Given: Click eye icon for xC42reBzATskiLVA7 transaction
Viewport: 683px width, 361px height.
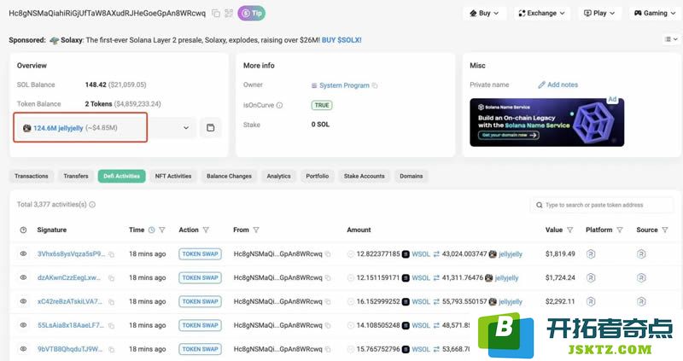Looking at the screenshot, I should pyautogui.click(x=24, y=301).
